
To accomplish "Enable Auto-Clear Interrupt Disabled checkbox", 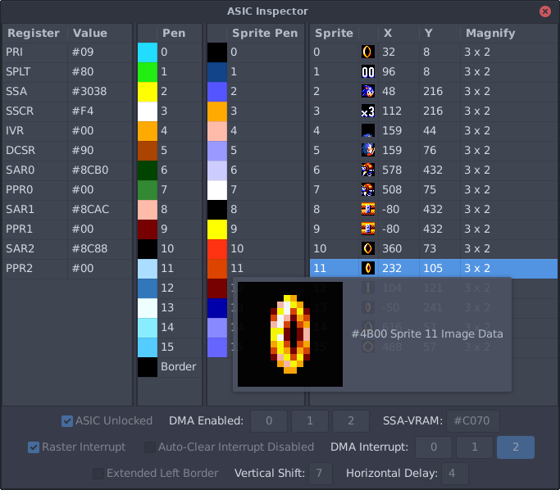I will pyautogui.click(x=150, y=447).
